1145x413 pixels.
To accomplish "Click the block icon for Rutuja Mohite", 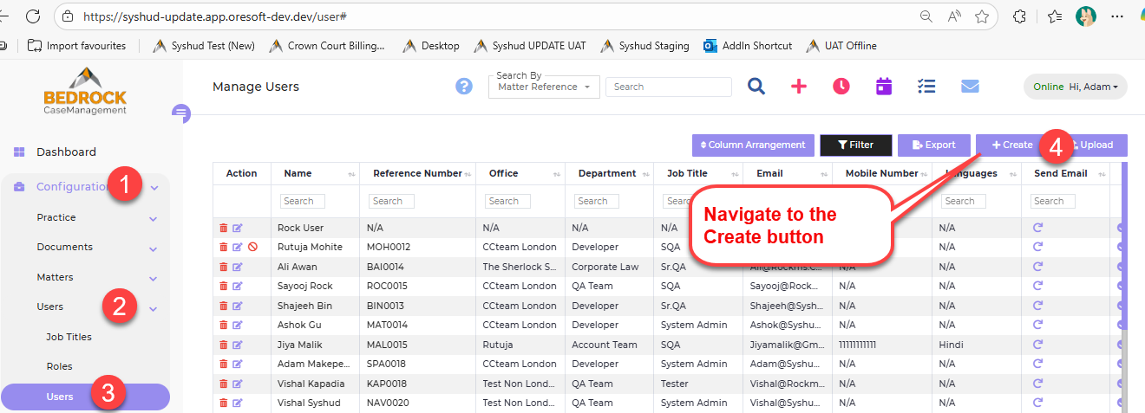I will [x=252, y=247].
